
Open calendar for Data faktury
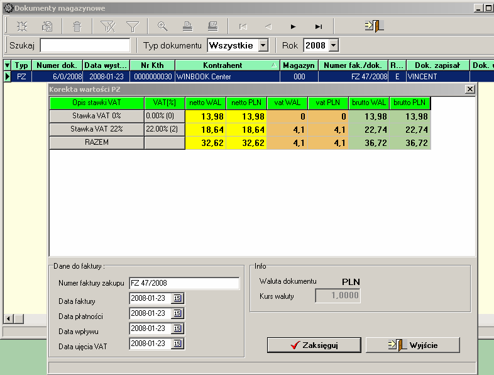tap(178, 298)
